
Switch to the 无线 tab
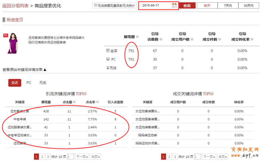[x=43, y=83]
